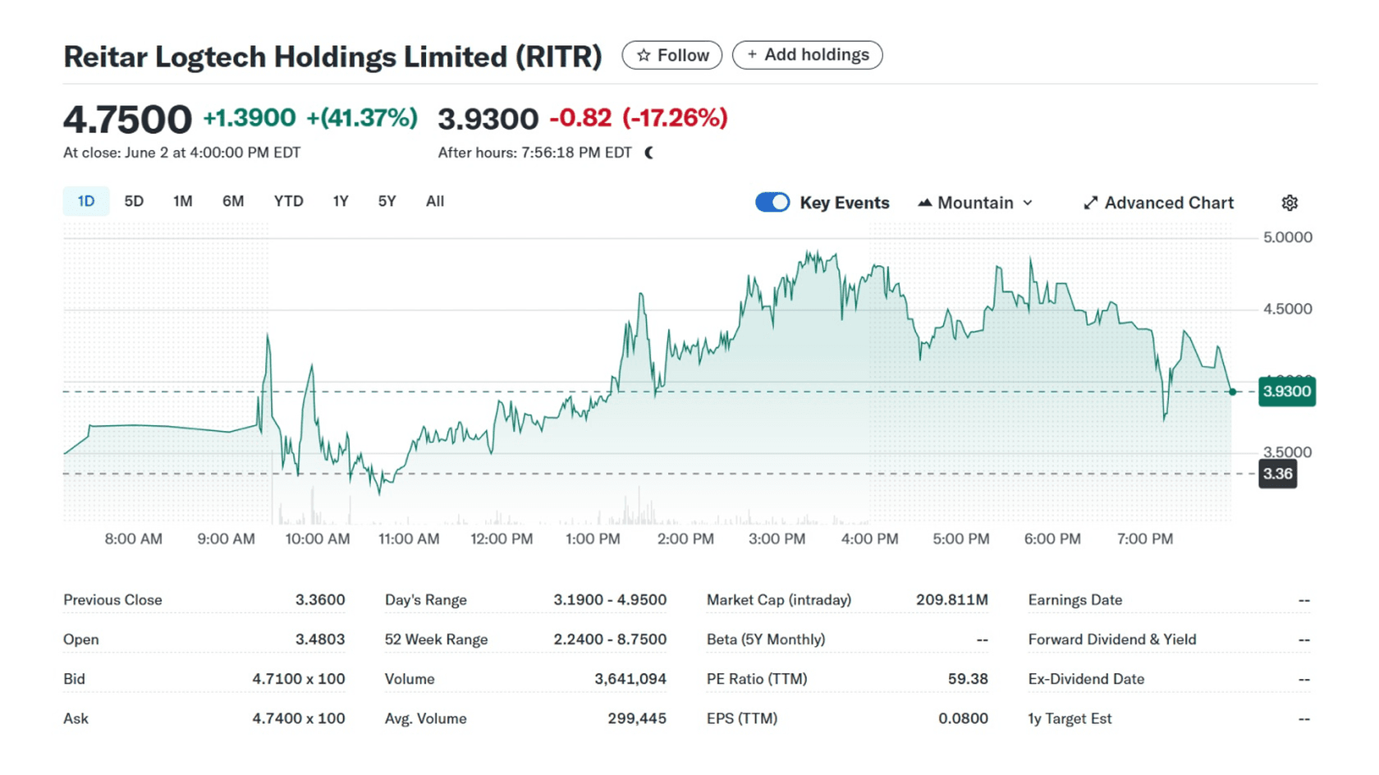Open the Advanced Chart view
Image resolution: width=1379 pixels, height=775 pixels.
(1158, 203)
